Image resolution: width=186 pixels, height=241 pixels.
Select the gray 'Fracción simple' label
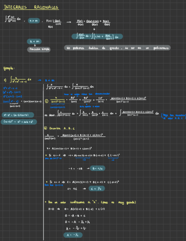(x=39, y=49)
